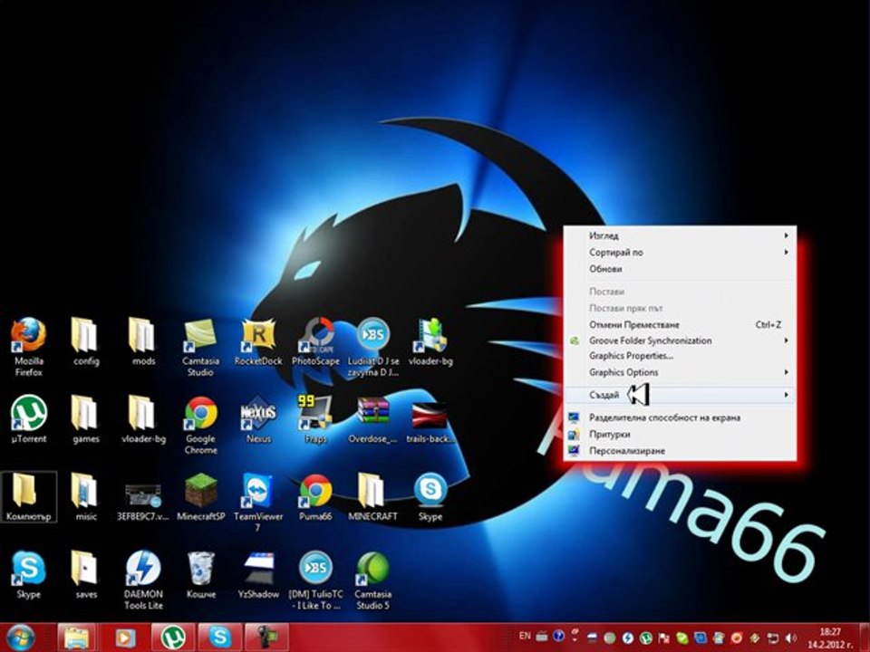The image size is (870, 652).
Task: Switch to the Skype taskbar button
Action: point(219,638)
